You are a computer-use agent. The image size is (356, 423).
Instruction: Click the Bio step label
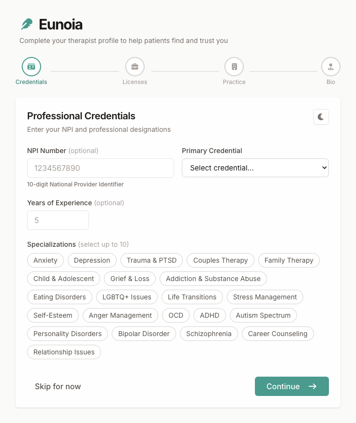click(x=330, y=82)
